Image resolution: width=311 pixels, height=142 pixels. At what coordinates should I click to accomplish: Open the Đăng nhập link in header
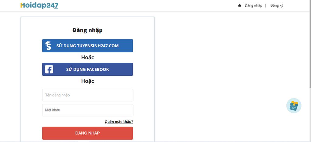[253, 5]
